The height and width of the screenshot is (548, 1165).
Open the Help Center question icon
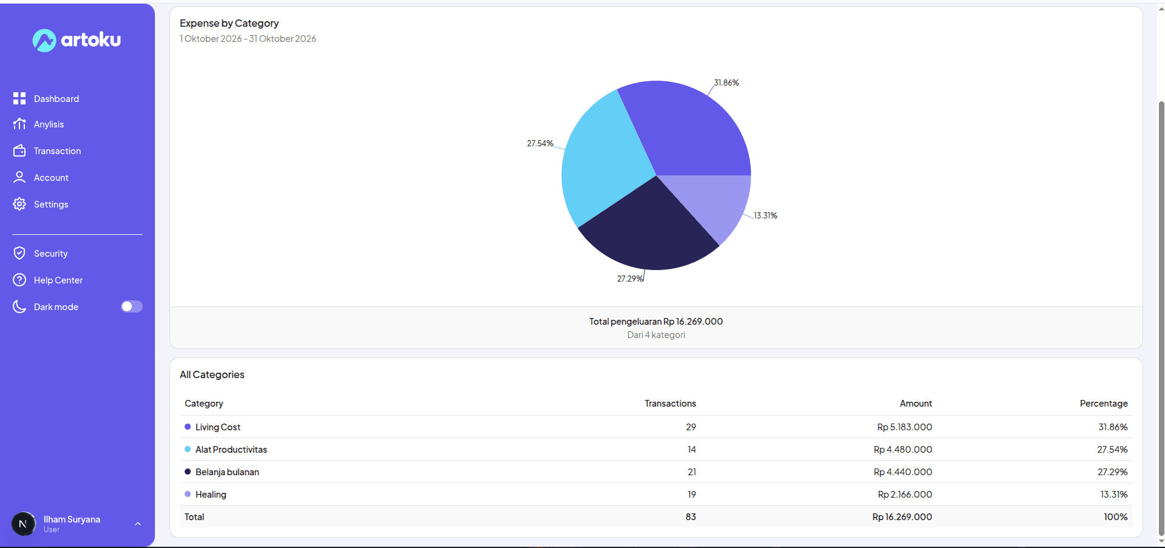(19, 280)
